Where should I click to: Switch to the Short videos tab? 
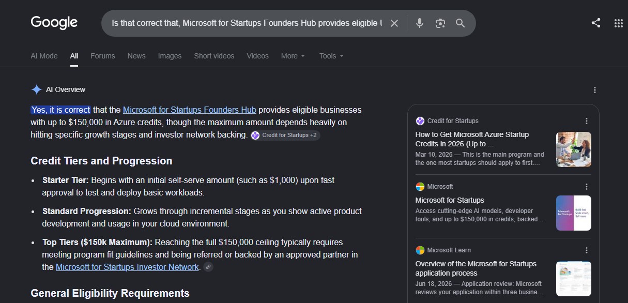tap(214, 56)
